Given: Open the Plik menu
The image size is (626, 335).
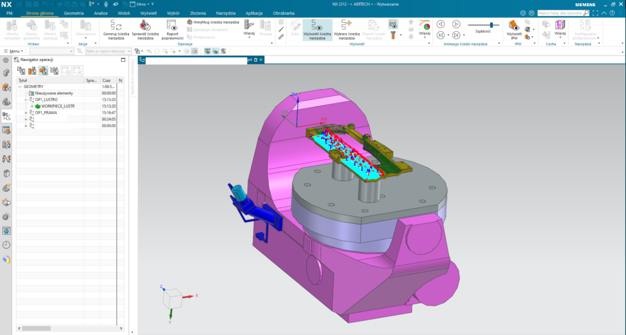Looking at the screenshot, I should [x=10, y=13].
